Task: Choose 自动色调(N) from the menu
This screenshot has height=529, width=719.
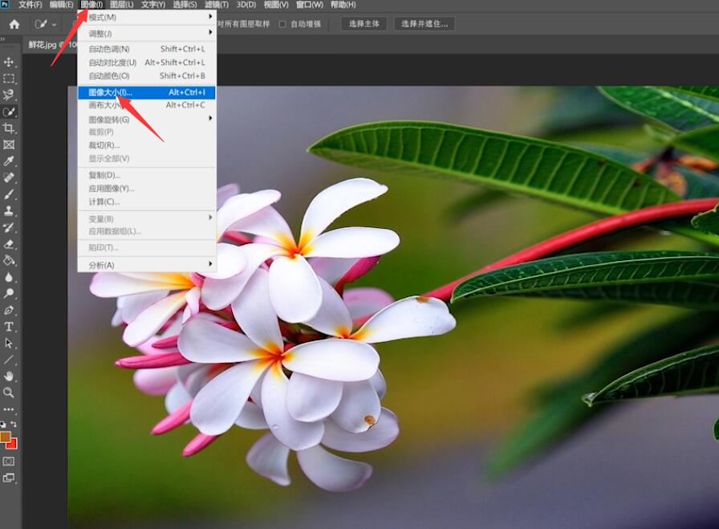Action: click(147, 49)
